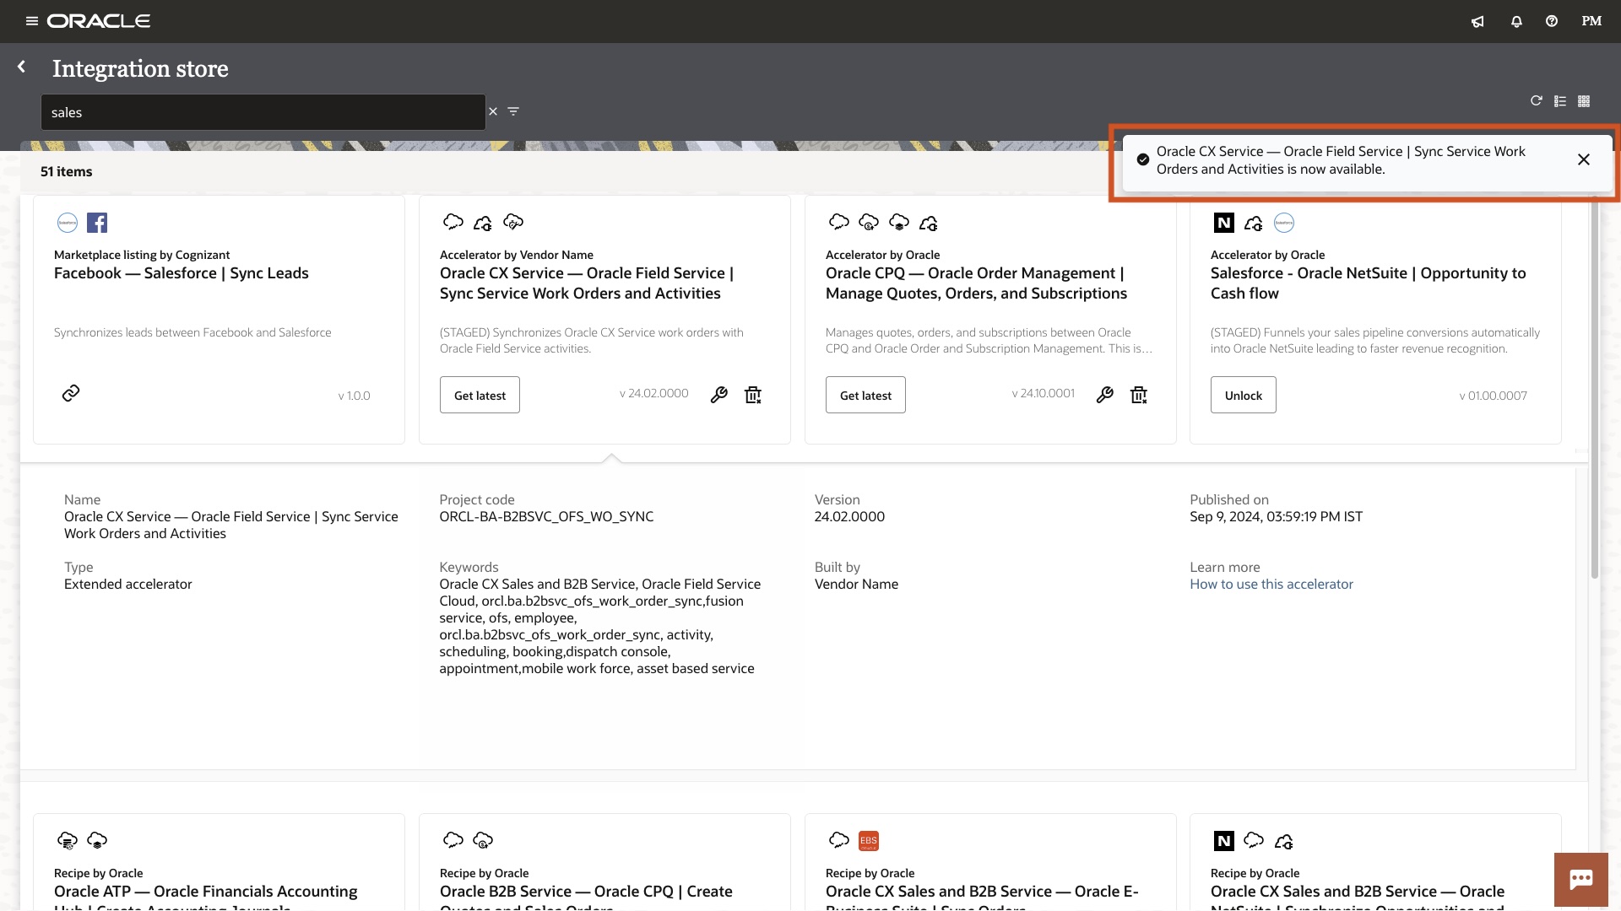Open PM user profile menu
The image size is (1621, 911).
pyautogui.click(x=1591, y=21)
